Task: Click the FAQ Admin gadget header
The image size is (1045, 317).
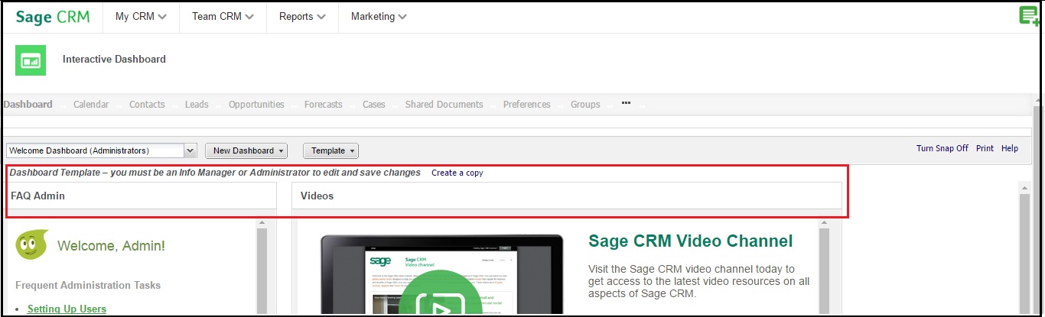Action: coord(142,196)
